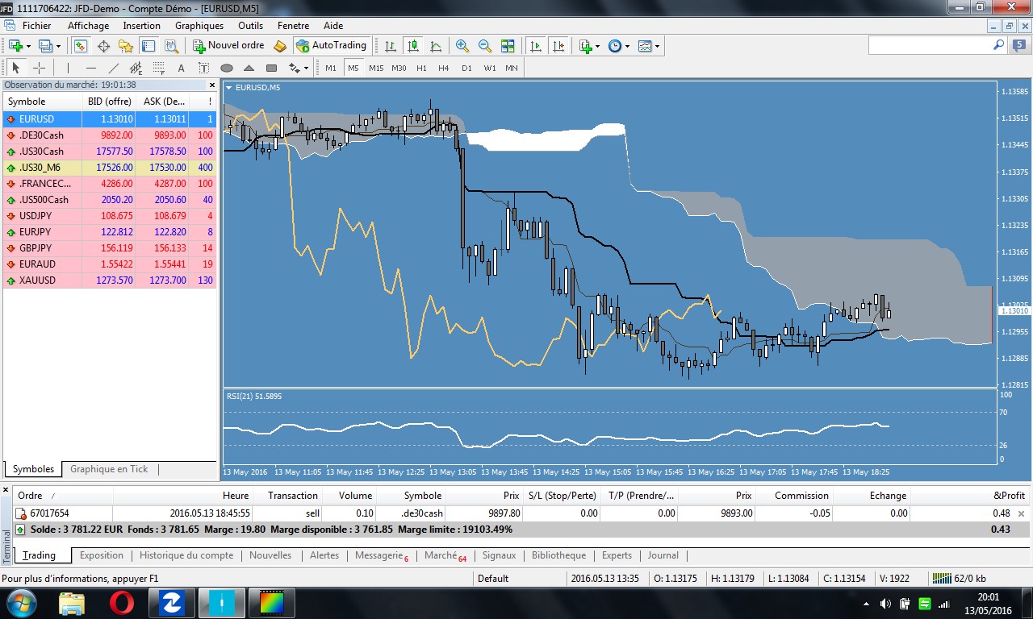Select the ellipse drawing tool
1033x619 pixels.
coord(227,69)
